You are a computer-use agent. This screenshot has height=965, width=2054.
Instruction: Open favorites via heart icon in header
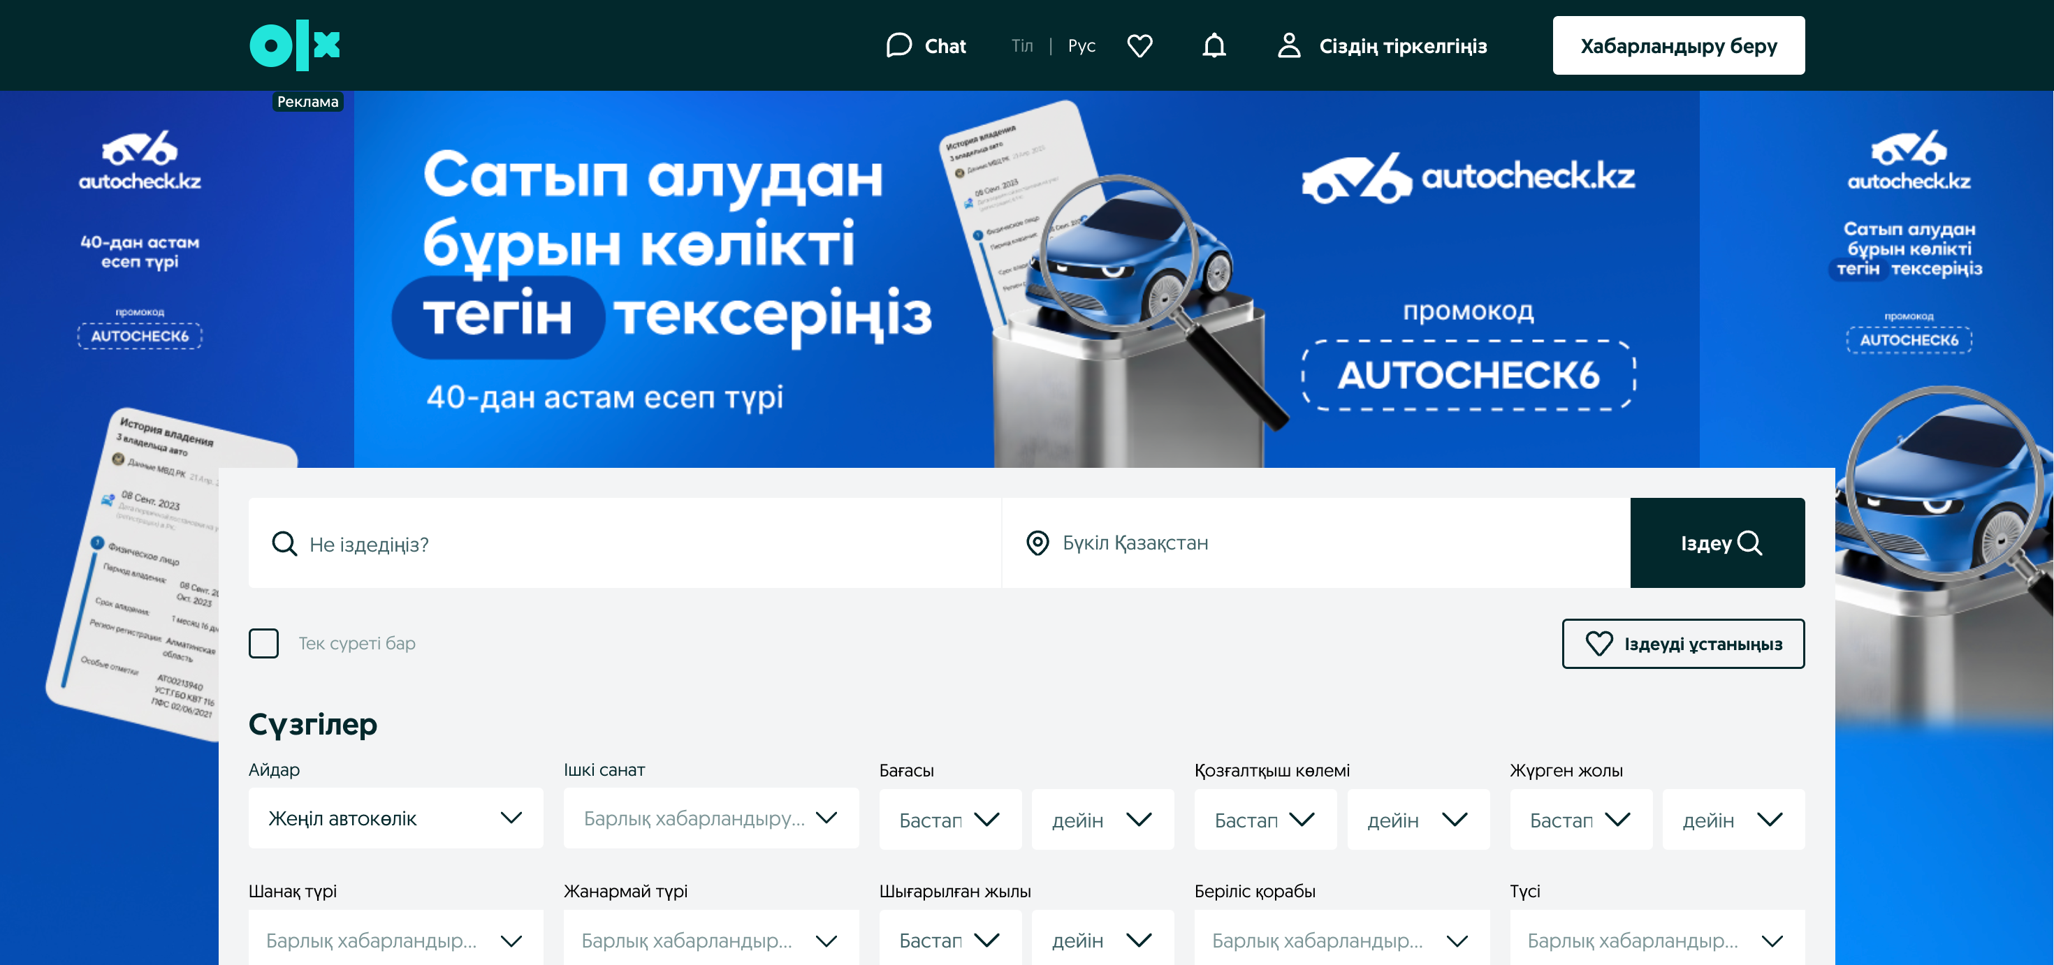[x=1139, y=45]
